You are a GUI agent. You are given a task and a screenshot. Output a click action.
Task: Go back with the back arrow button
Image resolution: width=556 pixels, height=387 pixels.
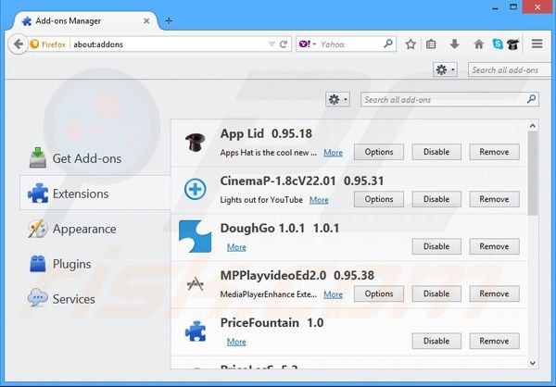pyautogui.click(x=18, y=44)
